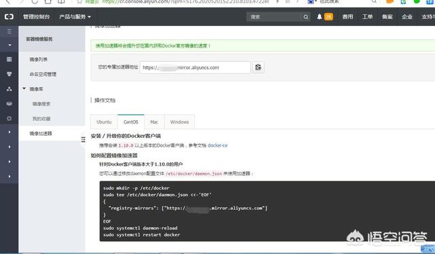This screenshot has width=435, height=254.
Task: Click the shield icon in the left rail
Action: coord(9,74)
